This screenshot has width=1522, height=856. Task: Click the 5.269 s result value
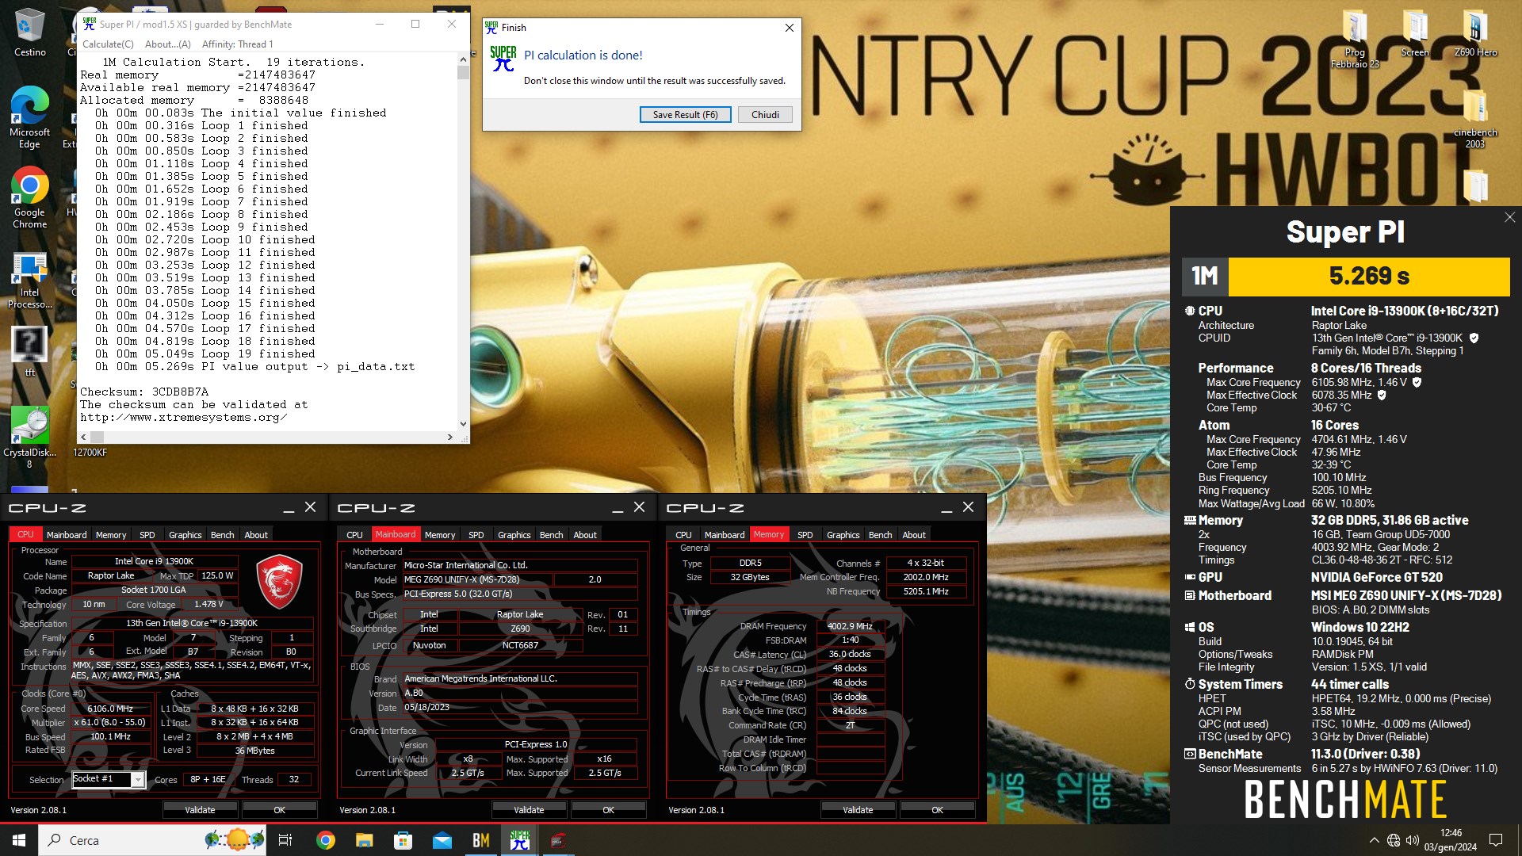click(1369, 276)
